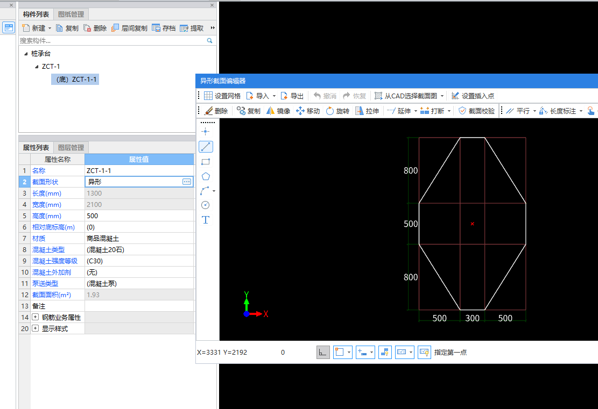Click 设置网格 in section editor toolbar
598x409 pixels.
(x=222, y=96)
